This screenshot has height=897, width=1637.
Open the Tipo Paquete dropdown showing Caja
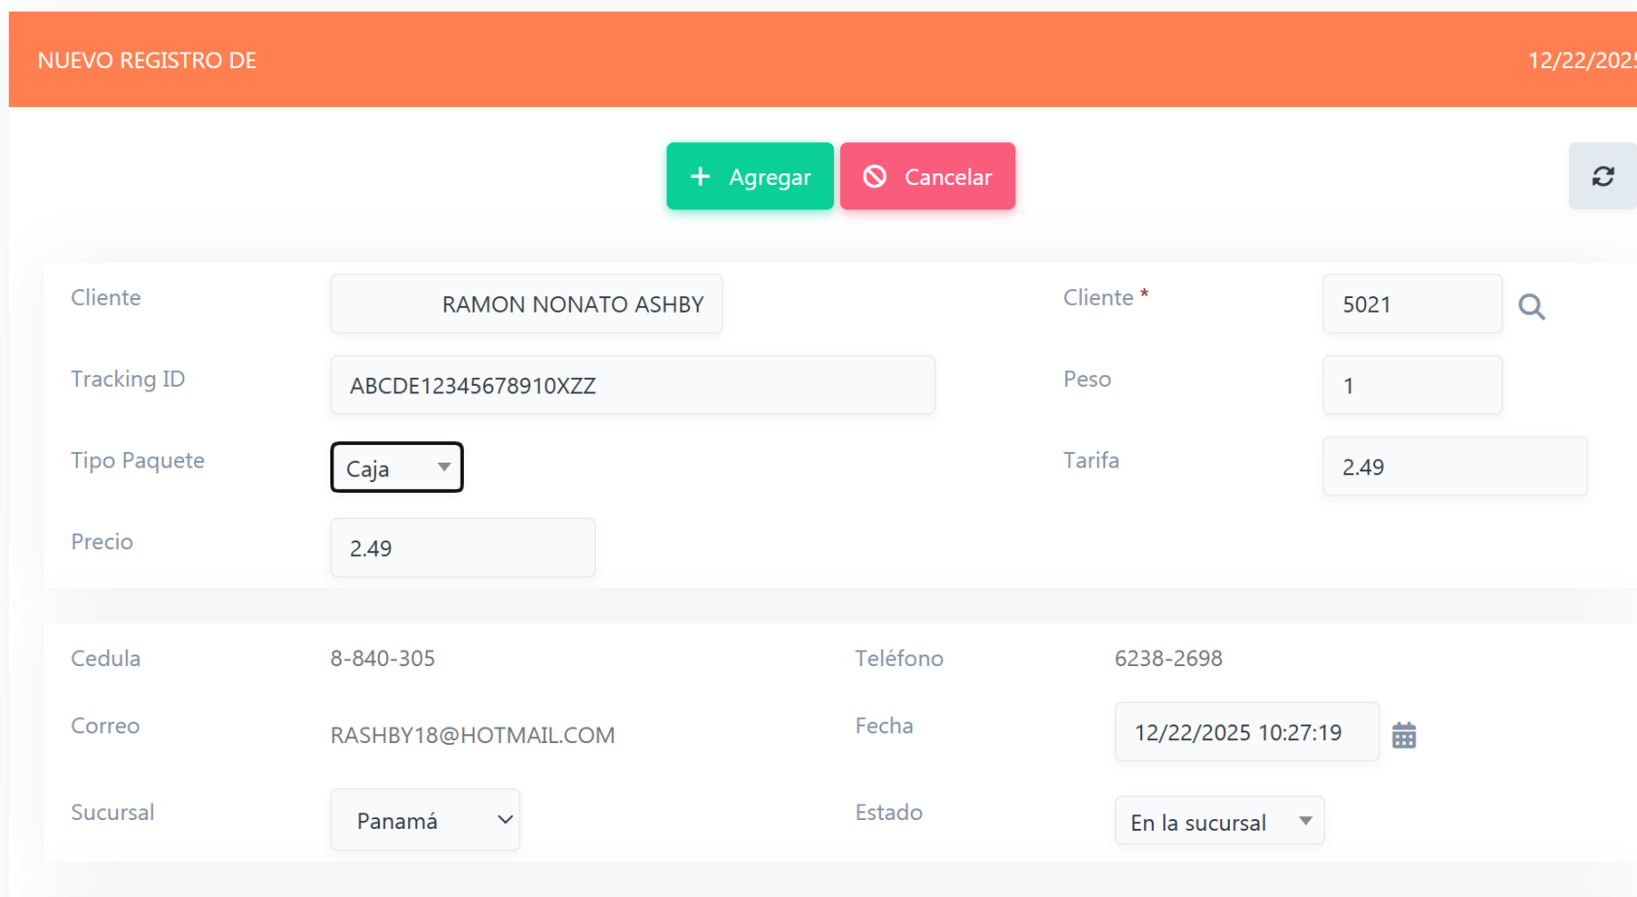(x=397, y=467)
